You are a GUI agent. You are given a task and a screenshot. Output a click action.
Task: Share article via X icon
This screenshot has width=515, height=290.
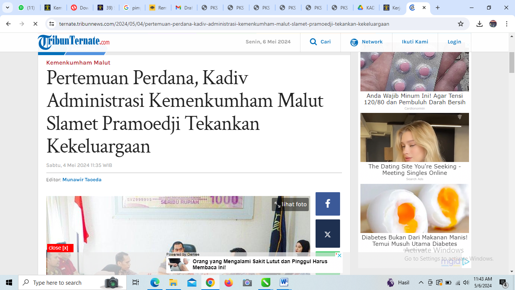pyautogui.click(x=328, y=234)
